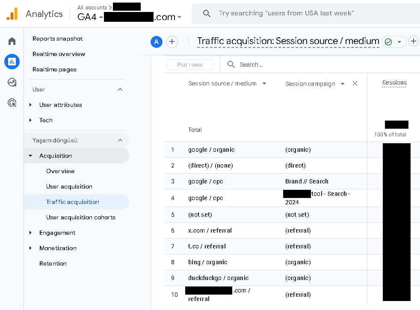Open the Reports snapshot link
Viewport: 420px width, 310px height.
pyautogui.click(x=57, y=38)
